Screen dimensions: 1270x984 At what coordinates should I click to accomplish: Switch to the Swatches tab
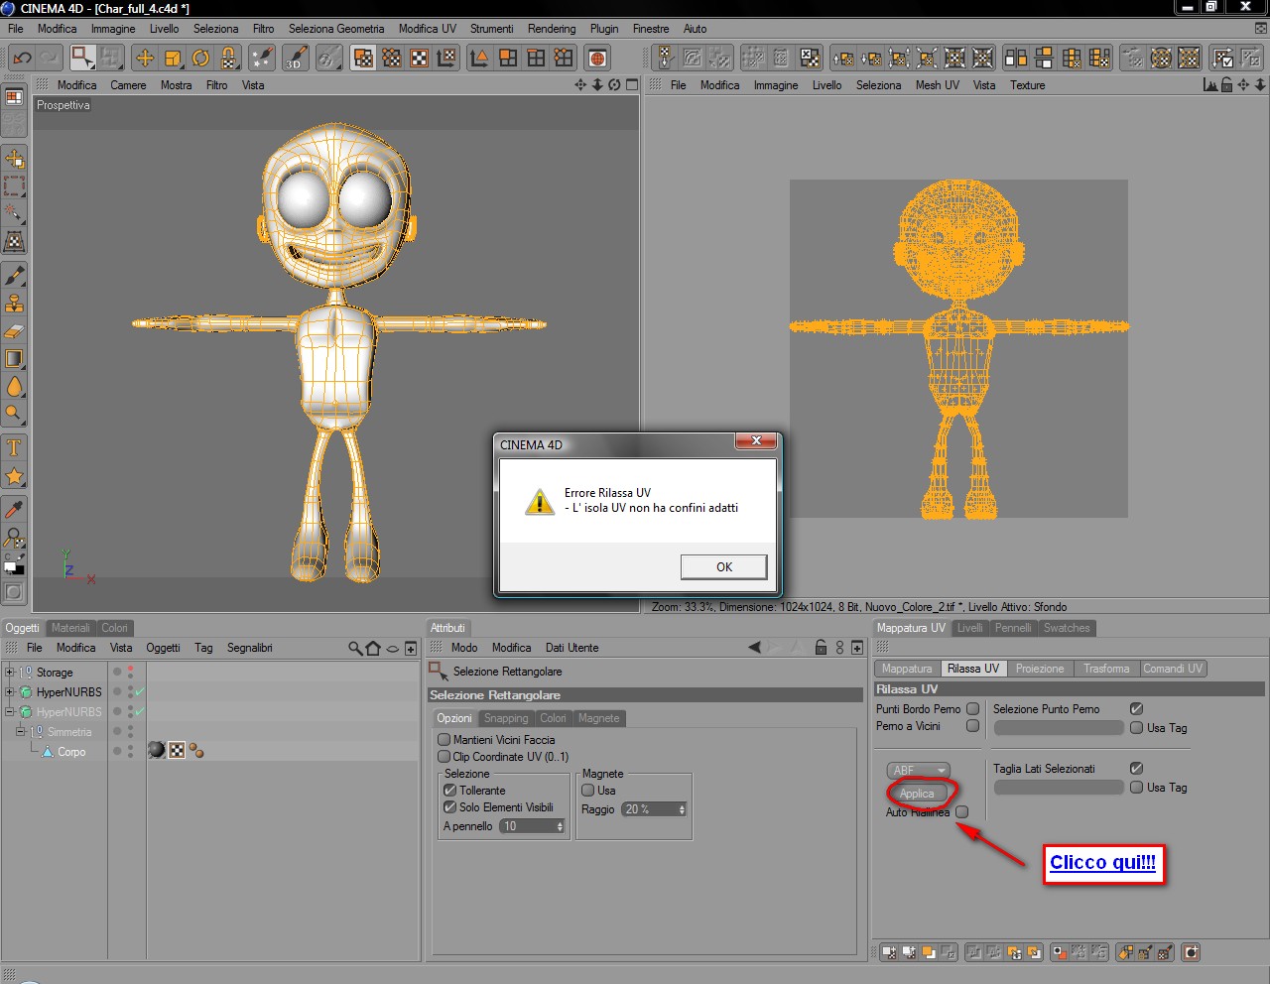point(1067,628)
